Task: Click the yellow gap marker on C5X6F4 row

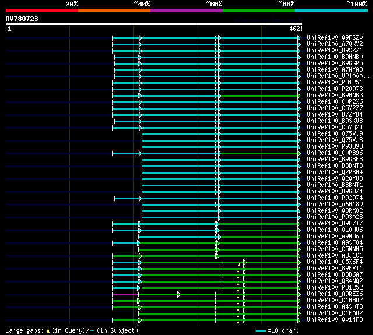Action: tap(239, 265)
